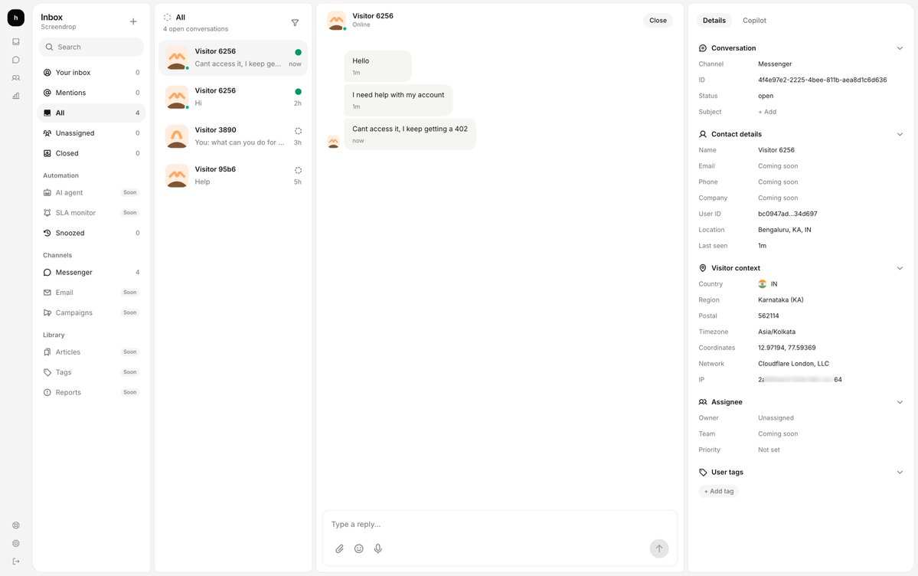Image resolution: width=918 pixels, height=576 pixels.
Task: Open Mentions in sidebar
Action: tap(91, 93)
